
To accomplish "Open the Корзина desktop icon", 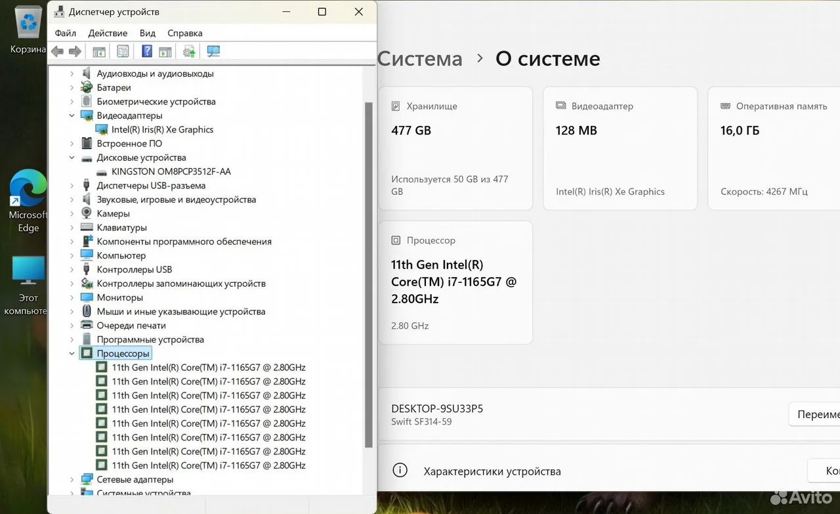I will tap(29, 30).
